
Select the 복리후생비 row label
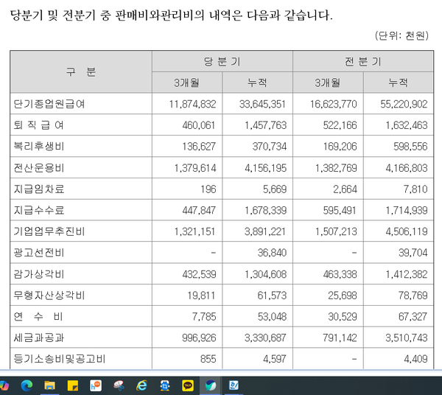pyautogui.click(x=39, y=147)
